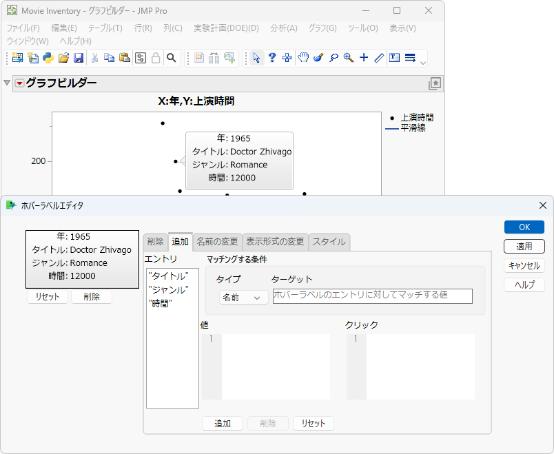Click the copy icon in toolbar
The height and width of the screenshot is (454, 554).
click(109, 58)
